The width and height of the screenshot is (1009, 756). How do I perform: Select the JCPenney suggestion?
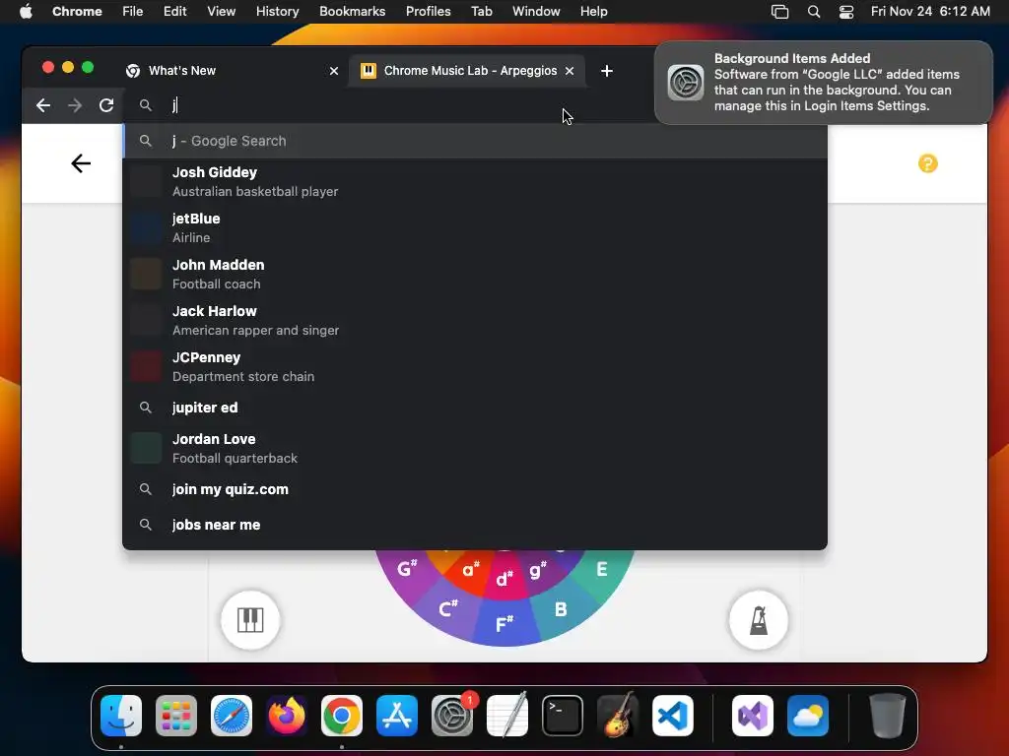coord(475,367)
